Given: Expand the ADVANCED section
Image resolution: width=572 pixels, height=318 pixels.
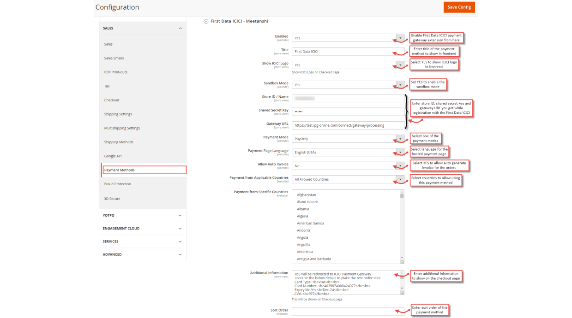Looking at the screenshot, I should [143, 254].
